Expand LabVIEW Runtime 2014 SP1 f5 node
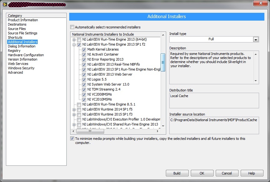This screenshot has width=270, height=182. click(x=74, y=110)
